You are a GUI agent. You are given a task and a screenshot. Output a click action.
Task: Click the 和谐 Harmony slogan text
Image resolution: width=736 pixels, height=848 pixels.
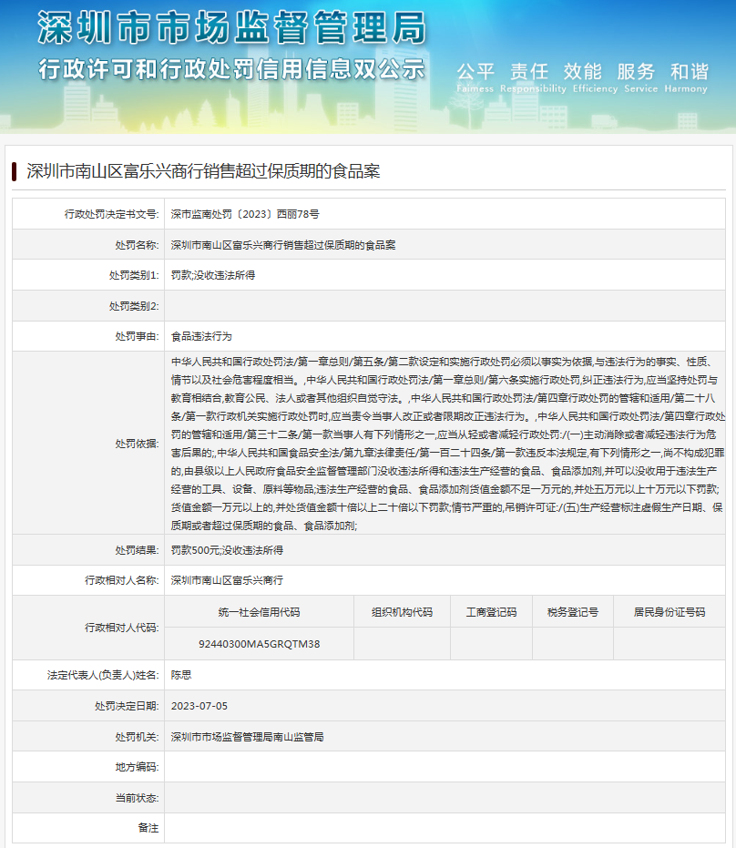689,73
